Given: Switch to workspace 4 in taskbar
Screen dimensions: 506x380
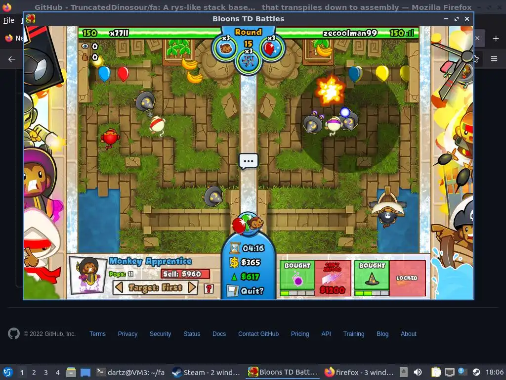Looking at the screenshot, I should coord(57,373).
